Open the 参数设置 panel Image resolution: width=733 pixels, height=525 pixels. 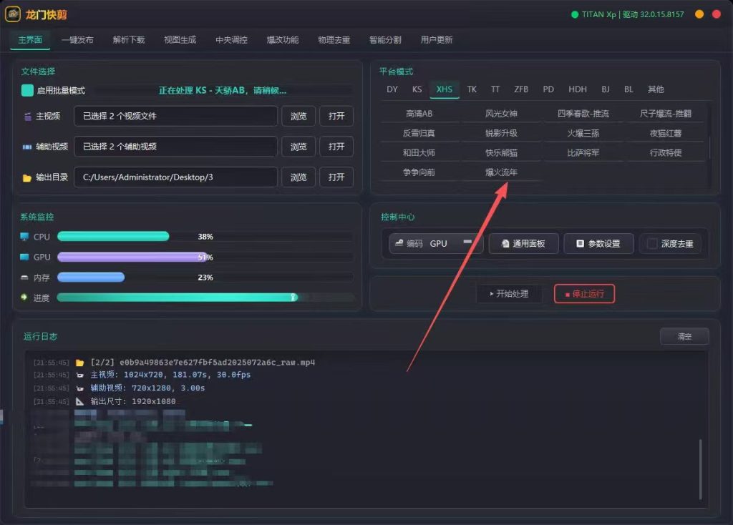(x=598, y=243)
